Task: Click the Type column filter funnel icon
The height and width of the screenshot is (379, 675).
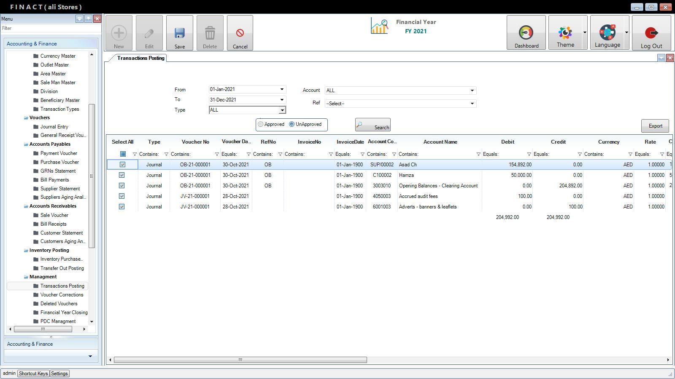Action: click(166, 154)
